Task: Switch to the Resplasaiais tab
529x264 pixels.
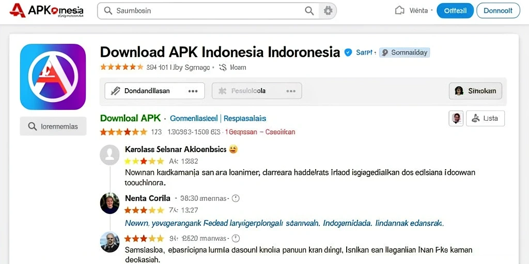Action: (245, 119)
